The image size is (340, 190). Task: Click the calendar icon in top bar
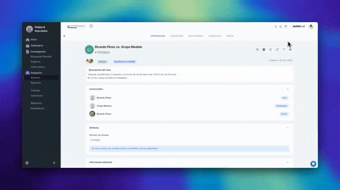[x=286, y=27]
